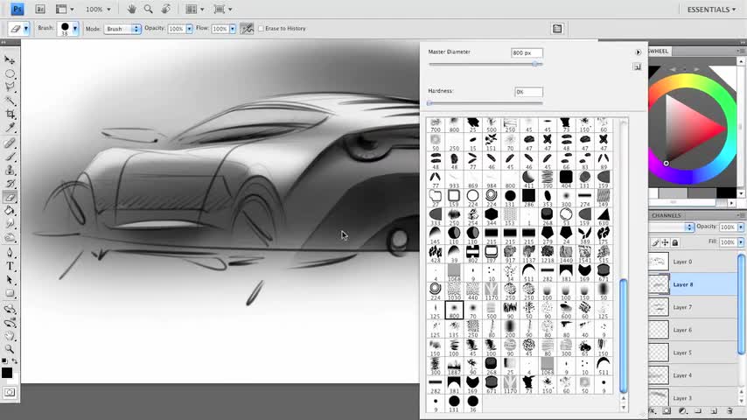Select the Elliptical Marquee tool

(10, 73)
